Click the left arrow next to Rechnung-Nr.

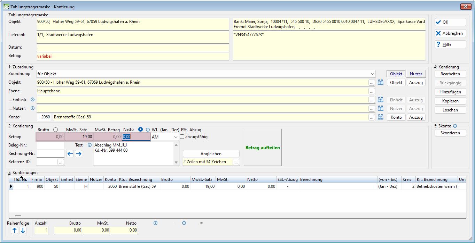click(x=70, y=154)
